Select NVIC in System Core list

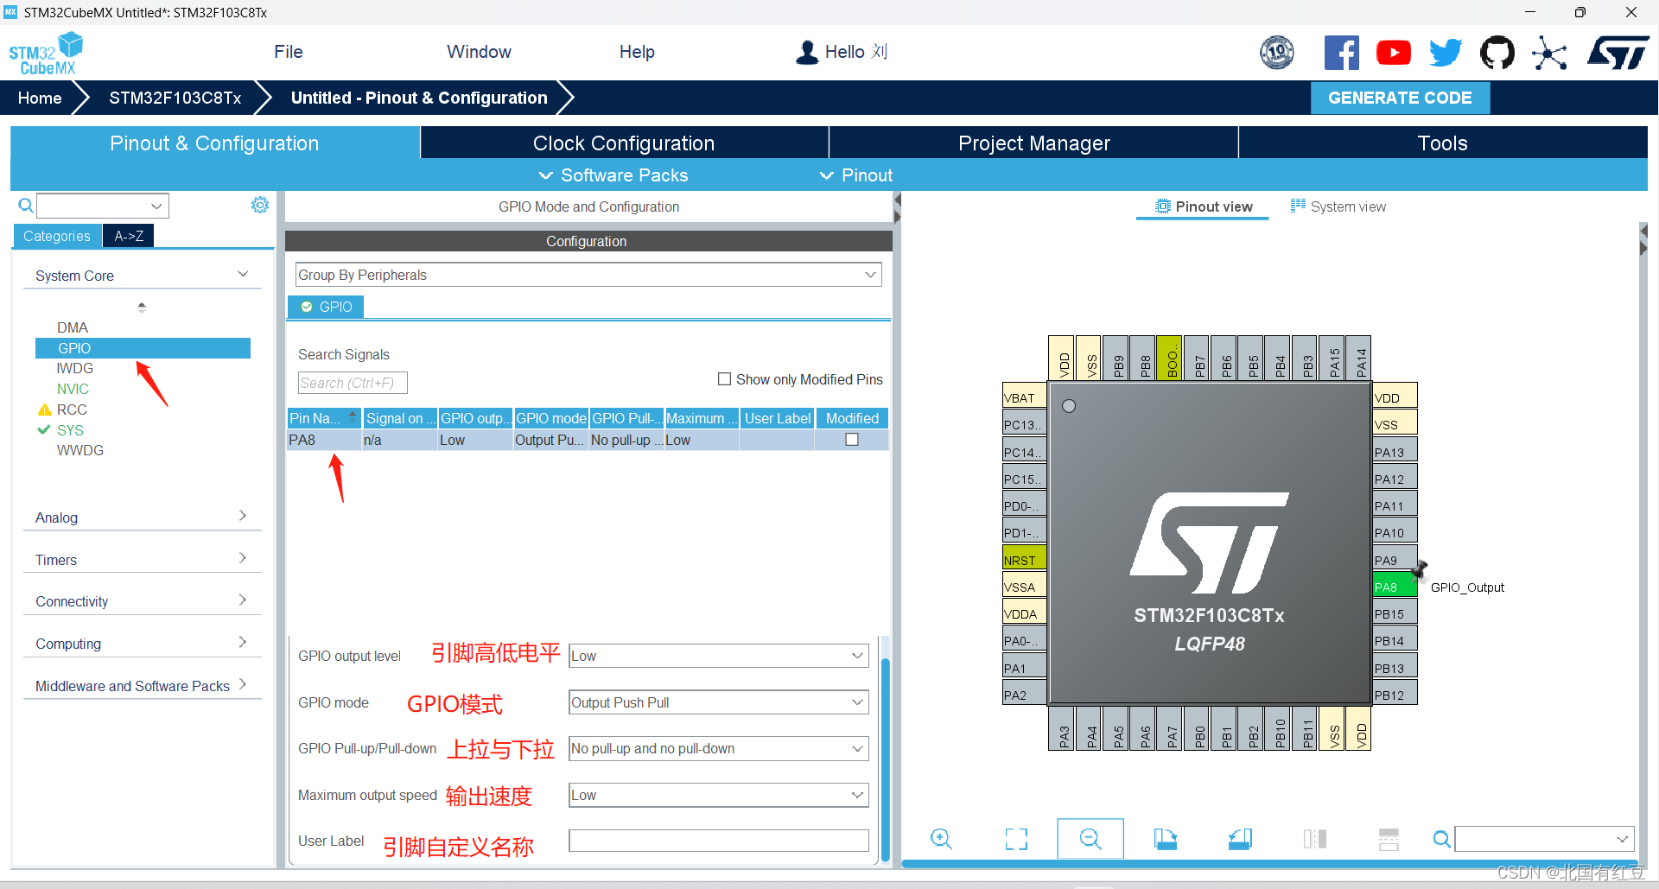click(73, 389)
